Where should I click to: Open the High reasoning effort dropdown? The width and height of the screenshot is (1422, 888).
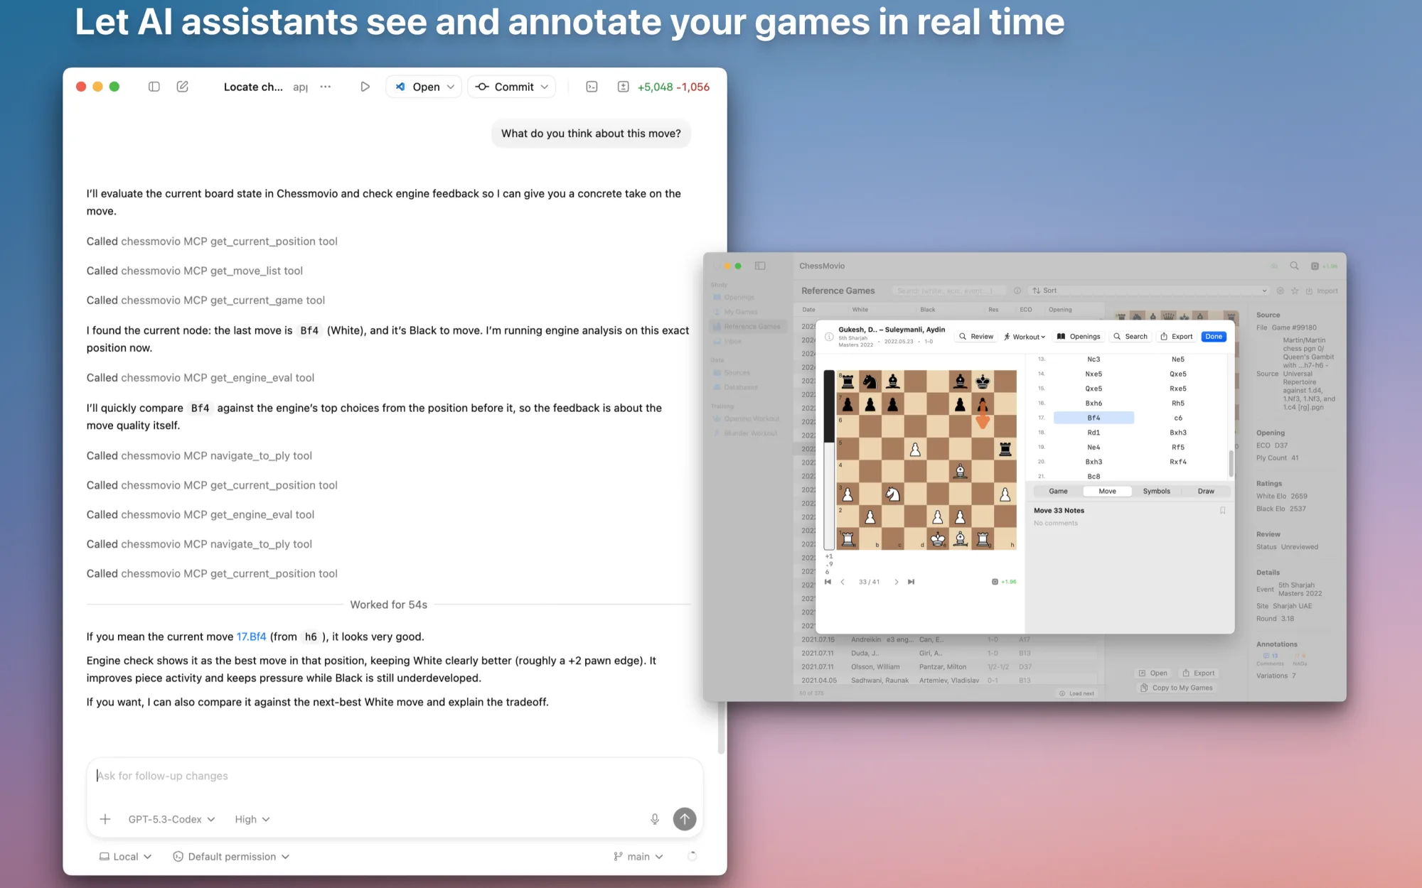click(x=252, y=819)
